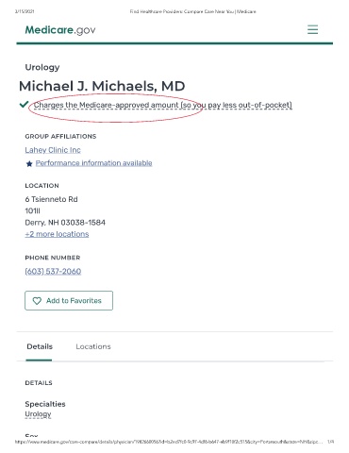Screen dimensions: 349x453
Task: Click the Urology label above doctor name
Action: pos(42,67)
